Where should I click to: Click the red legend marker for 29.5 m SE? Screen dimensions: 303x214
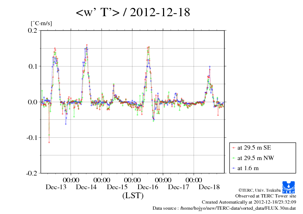coord(234,148)
